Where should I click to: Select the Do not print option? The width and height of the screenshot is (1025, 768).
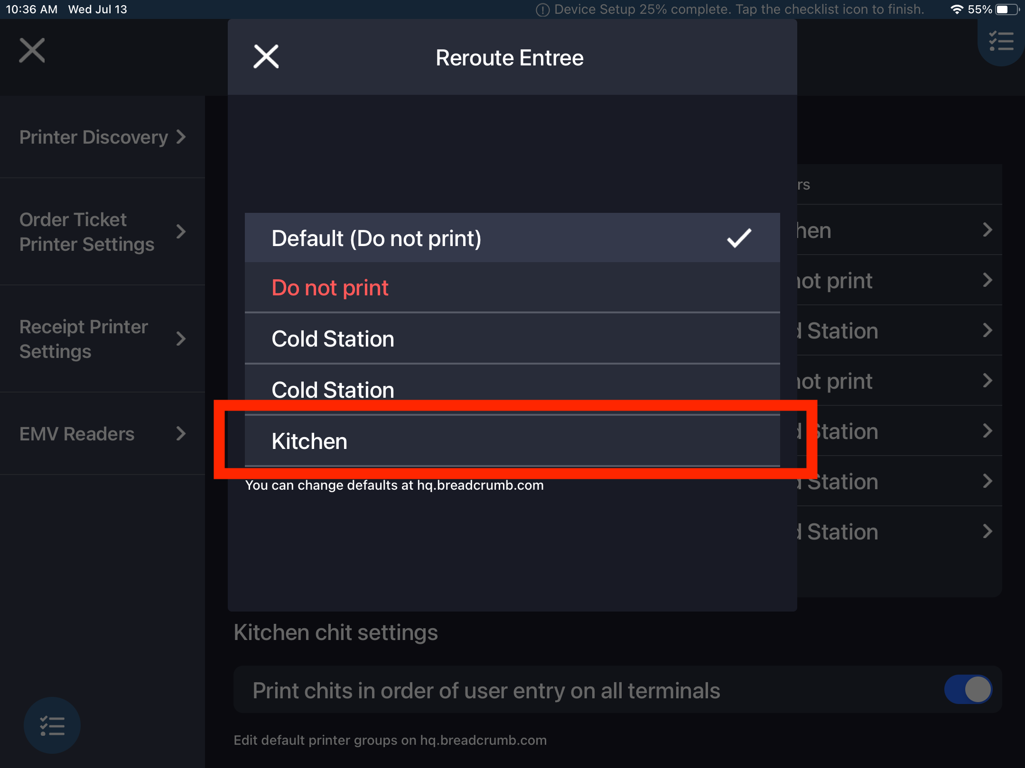329,287
